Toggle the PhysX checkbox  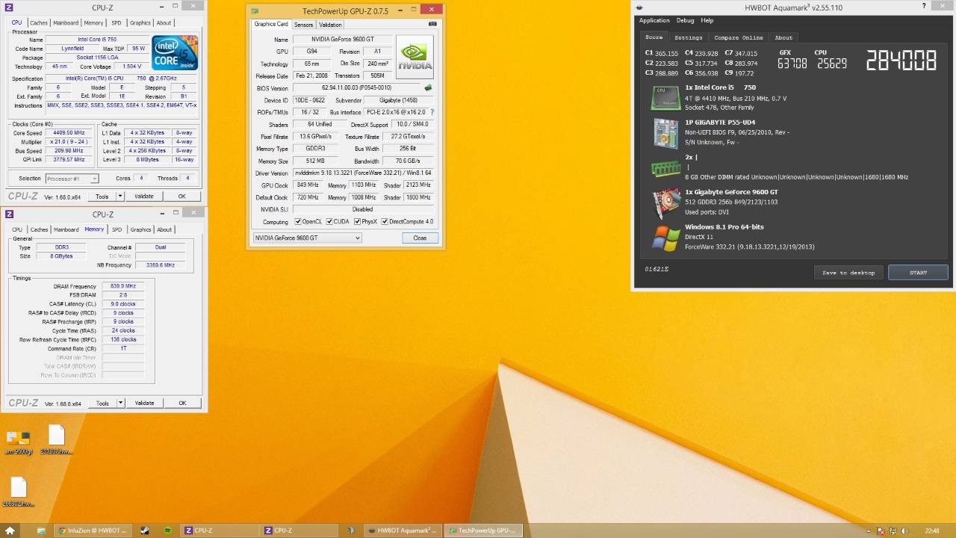[x=356, y=222]
